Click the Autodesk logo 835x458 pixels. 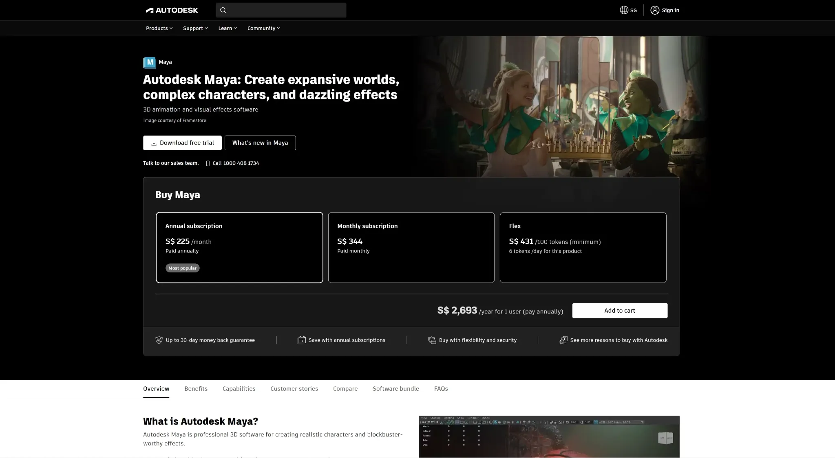point(172,10)
